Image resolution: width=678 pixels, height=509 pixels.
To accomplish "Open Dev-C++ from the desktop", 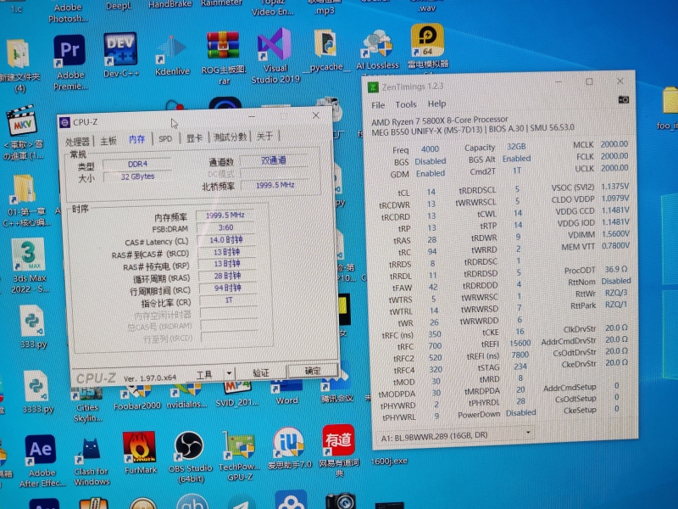I will [x=120, y=49].
